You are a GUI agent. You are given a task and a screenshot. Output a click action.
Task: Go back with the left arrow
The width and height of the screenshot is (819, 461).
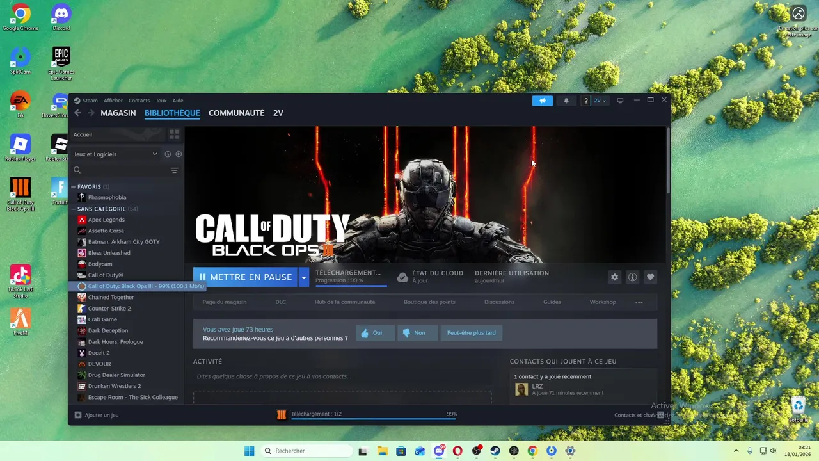(x=77, y=113)
